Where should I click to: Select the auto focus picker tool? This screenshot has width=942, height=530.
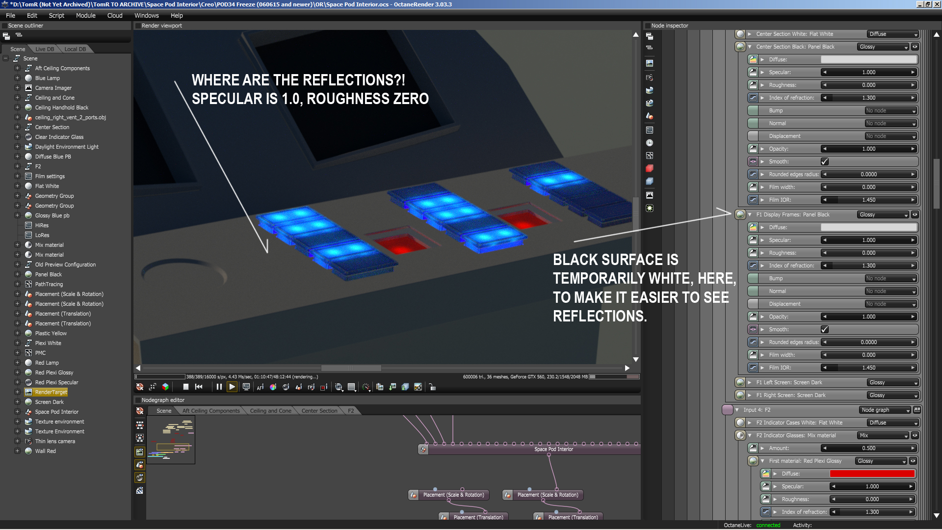[x=260, y=387]
